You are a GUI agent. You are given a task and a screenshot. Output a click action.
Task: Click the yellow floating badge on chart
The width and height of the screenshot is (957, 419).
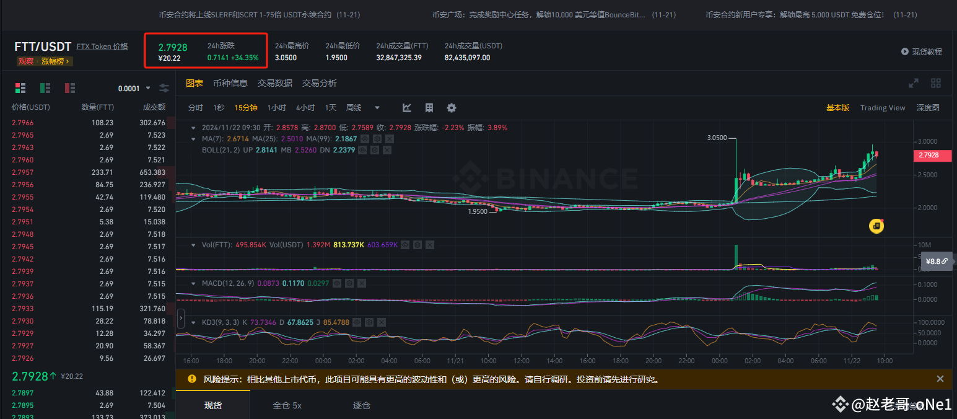(876, 226)
